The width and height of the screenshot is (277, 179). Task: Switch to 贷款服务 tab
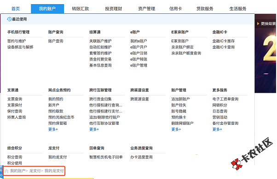click(x=205, y=9)
